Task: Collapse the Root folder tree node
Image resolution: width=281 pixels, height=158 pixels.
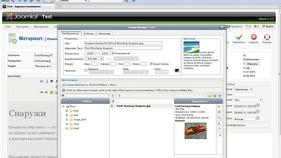Action: 63,106
